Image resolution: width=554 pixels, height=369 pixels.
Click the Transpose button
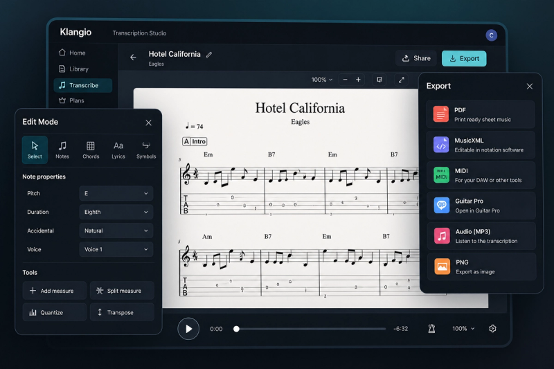point(122,312)
